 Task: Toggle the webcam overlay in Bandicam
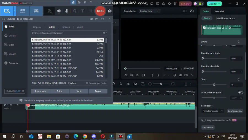50,11
